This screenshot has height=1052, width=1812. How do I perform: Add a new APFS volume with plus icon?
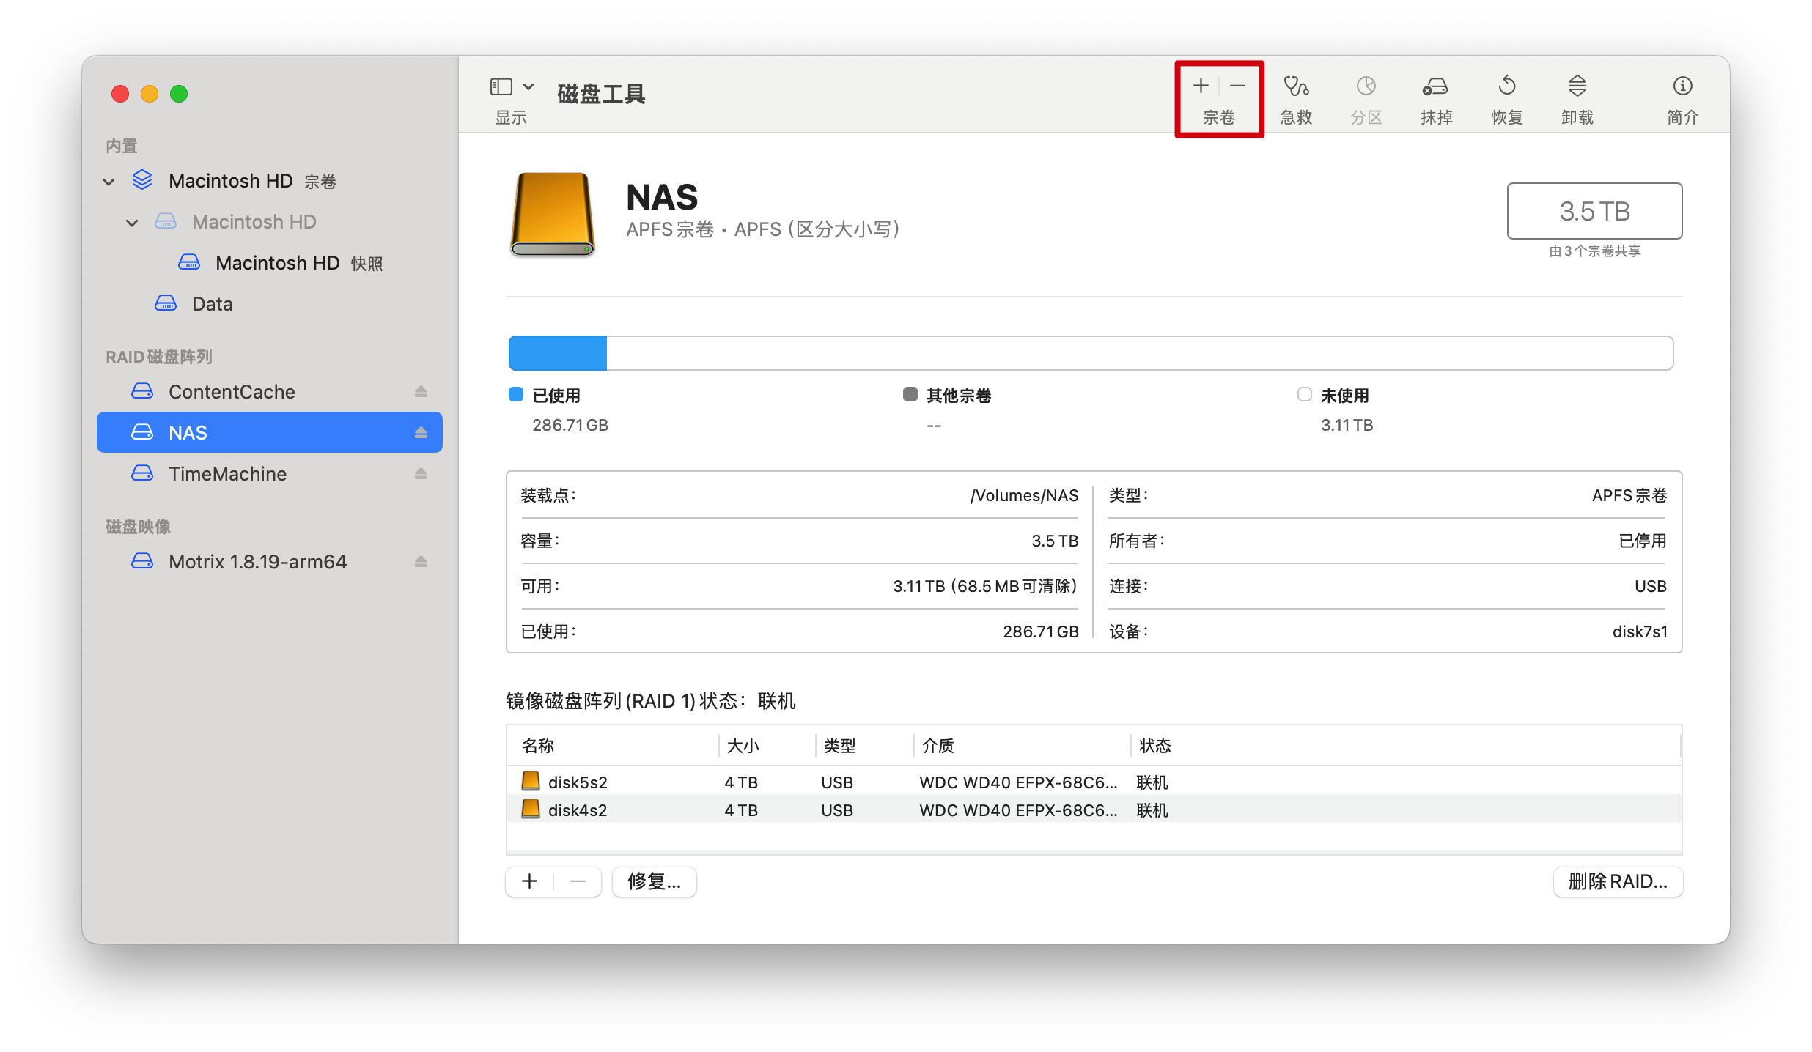[1200, 86]
